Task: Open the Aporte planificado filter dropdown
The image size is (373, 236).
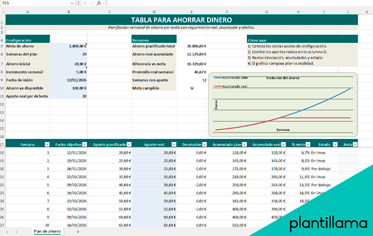Action: (129, 144)
